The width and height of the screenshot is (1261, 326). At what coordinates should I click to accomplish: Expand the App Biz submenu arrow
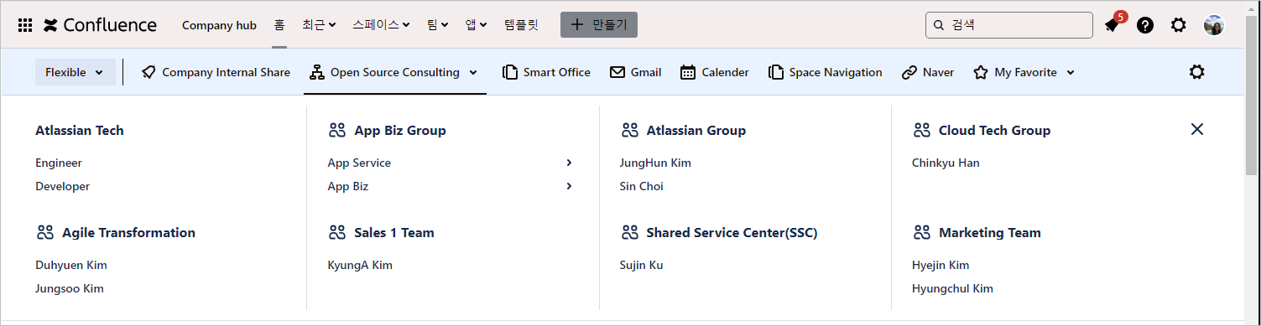pyautogui.click(x=569, y=186)
